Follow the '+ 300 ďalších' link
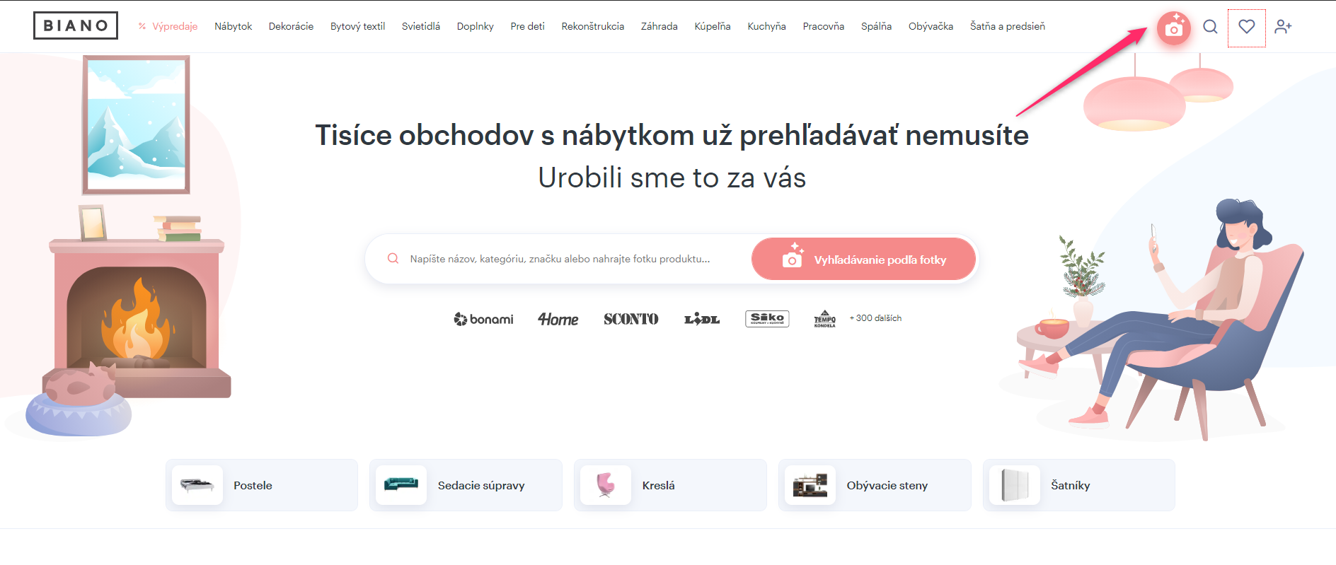Screen dimensions: 1336x565 (x=875, y=318)
